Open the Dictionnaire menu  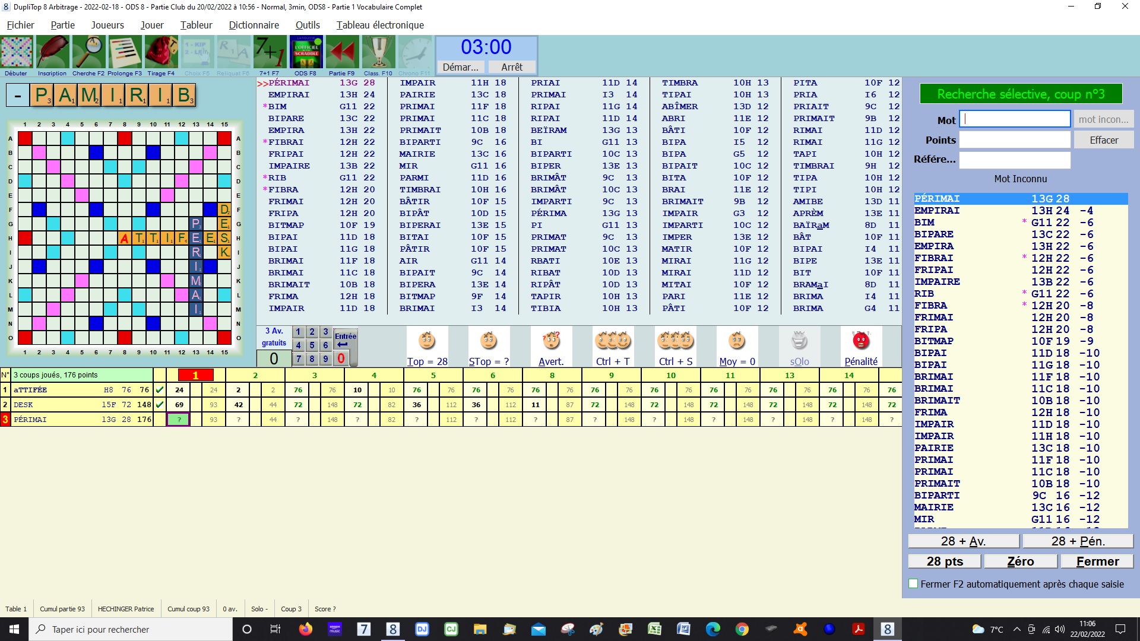click(254, 25)
